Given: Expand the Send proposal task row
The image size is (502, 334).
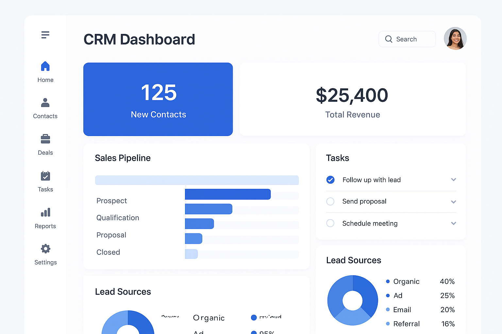Looking at the screenshot, I should tap(453, 202).
